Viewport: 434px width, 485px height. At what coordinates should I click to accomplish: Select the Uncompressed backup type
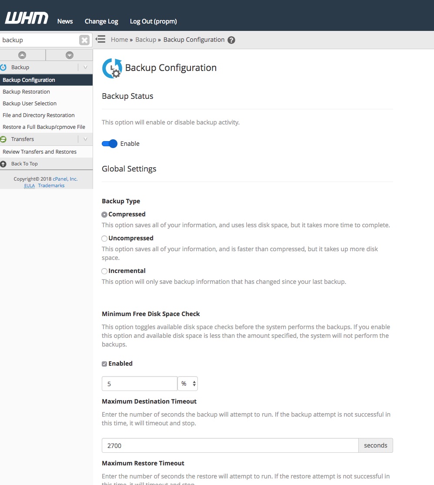click(104, 239)
